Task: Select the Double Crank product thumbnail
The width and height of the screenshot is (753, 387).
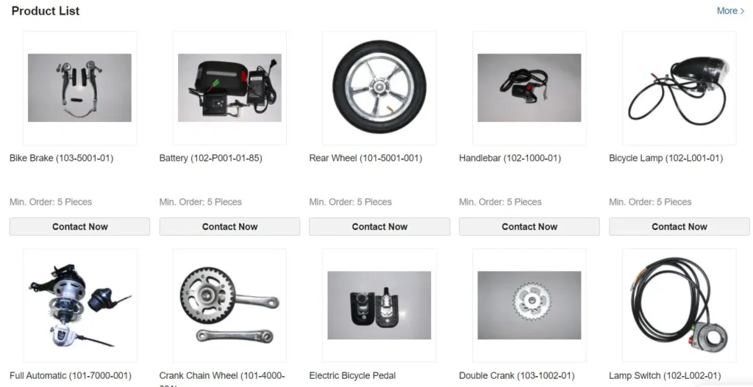Action: (529, 305)
